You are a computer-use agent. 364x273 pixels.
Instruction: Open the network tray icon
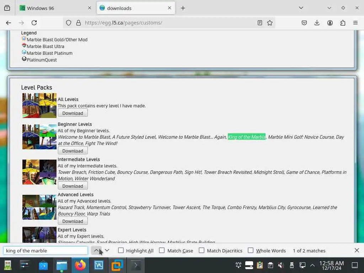click(x=302, y=265)
